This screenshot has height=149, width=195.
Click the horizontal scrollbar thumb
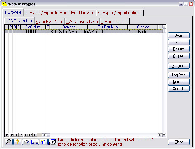click(48, 135)
